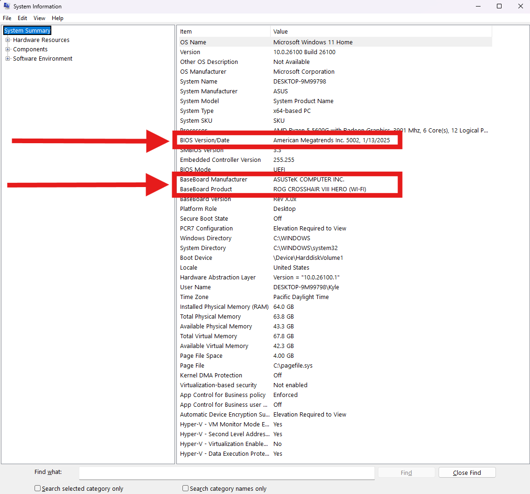Viewport: 530px width, 494px height.
Task: Open the File menu
Action: click(7, 18)
